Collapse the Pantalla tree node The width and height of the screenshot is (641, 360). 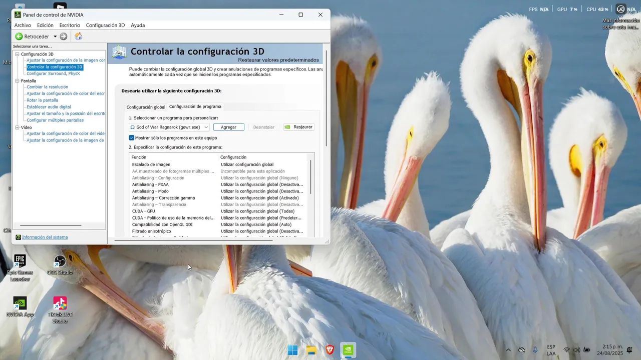pyautogui.click(x=17, y=80)
